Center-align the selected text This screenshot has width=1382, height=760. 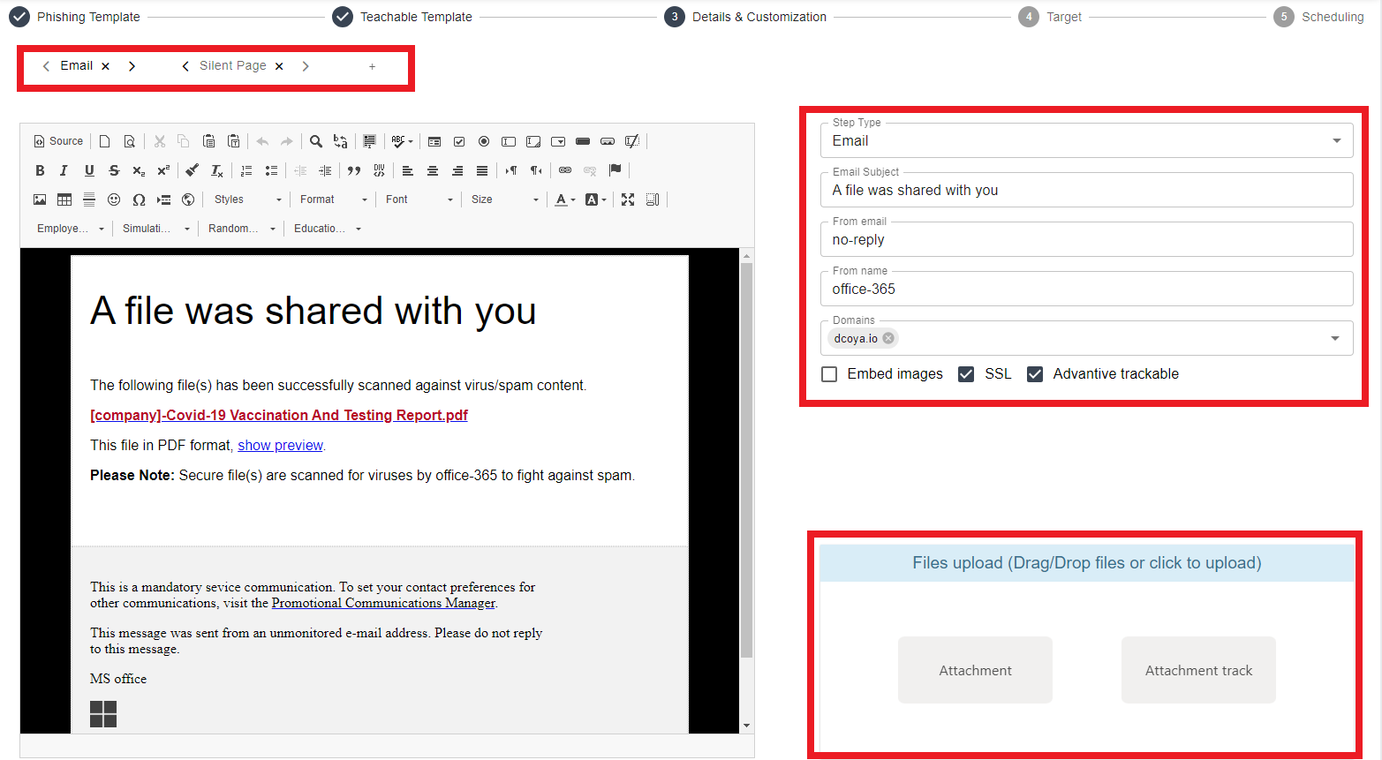point(433,170)
